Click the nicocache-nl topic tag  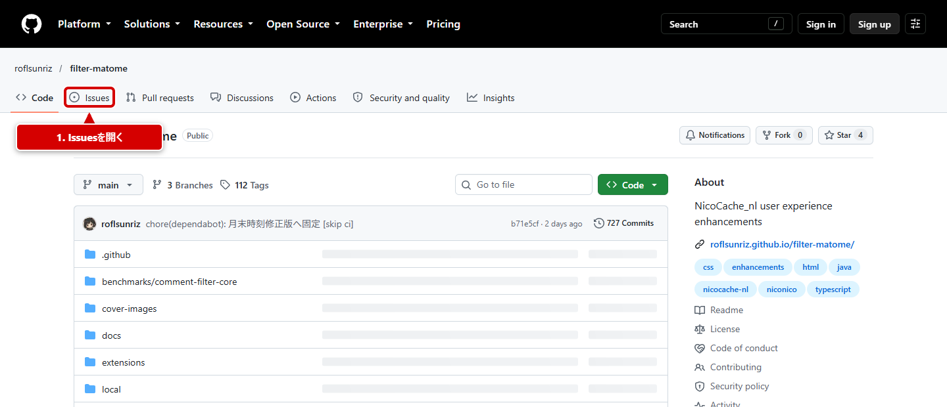725,289
